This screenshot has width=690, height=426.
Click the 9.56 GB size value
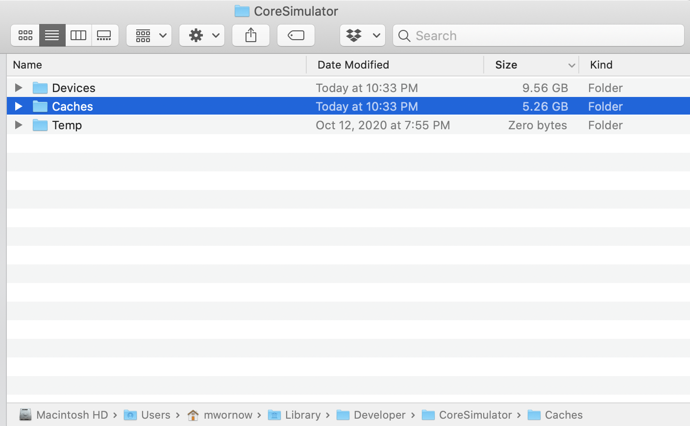click(x=545, y=88)
